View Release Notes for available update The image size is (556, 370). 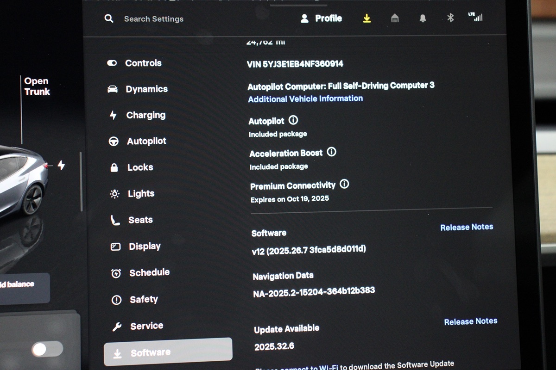pyautogui.click(x=470, y=321)
